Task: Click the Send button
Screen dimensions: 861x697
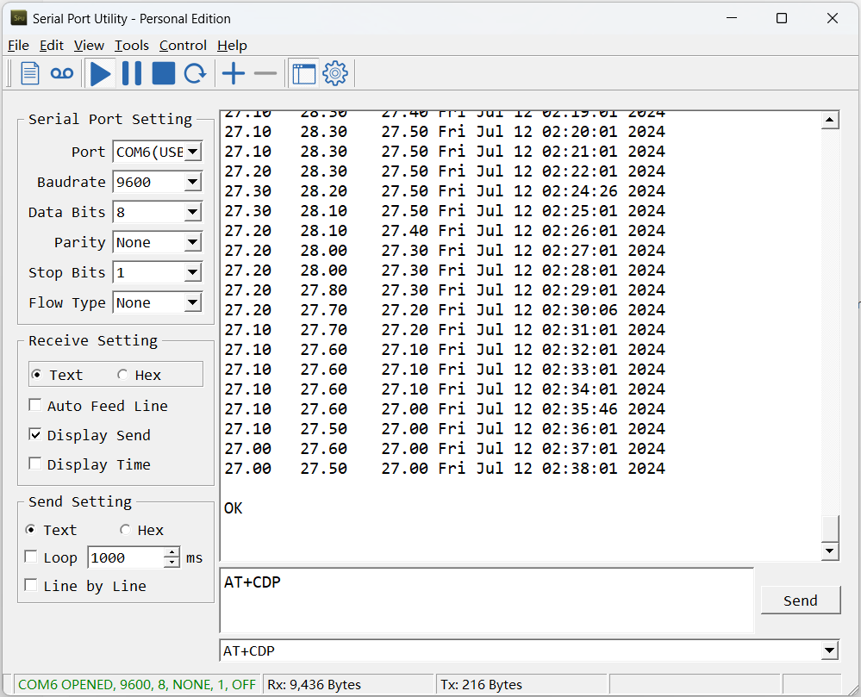Action: tap(801, 601)
